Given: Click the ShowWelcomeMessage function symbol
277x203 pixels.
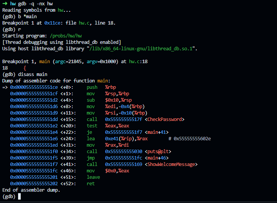Looking at the screenshot, I should point(171,164).
